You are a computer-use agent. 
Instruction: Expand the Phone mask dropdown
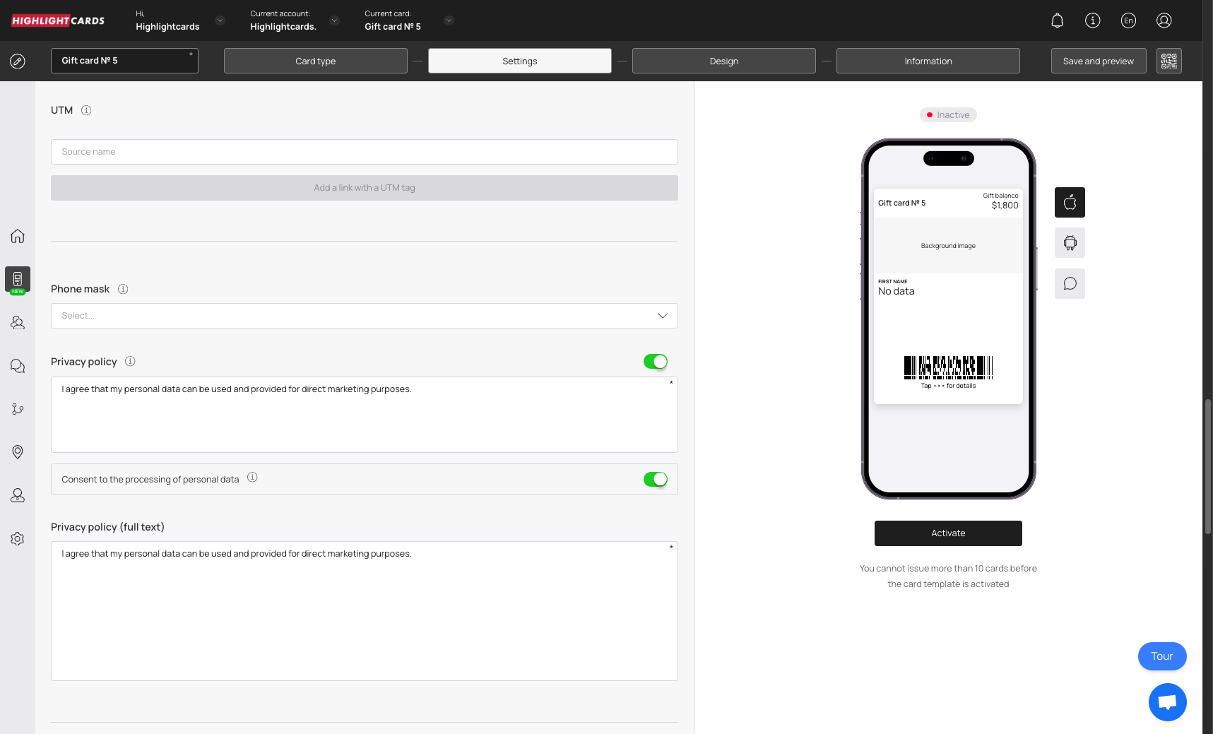tap(364, 316)
